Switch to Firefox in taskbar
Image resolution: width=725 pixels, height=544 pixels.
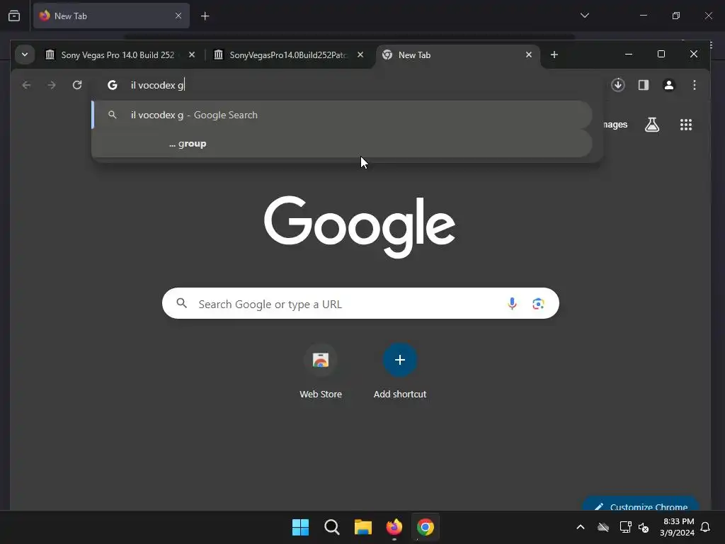pyautogui.click(x=394, y=527)
